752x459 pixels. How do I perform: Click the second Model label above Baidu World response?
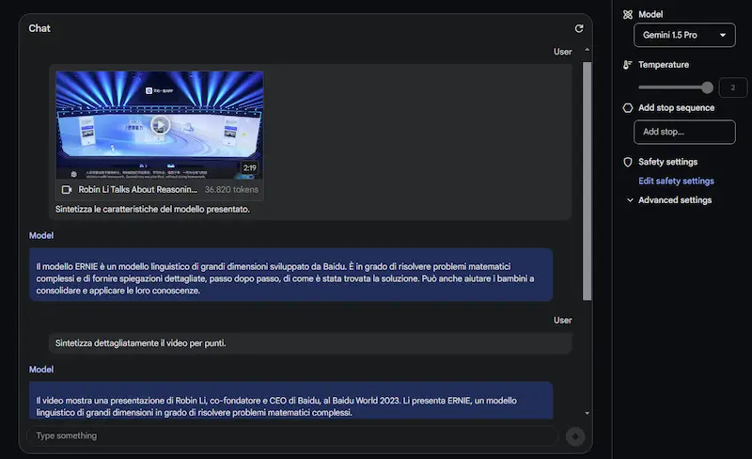[x=41, y=370]
